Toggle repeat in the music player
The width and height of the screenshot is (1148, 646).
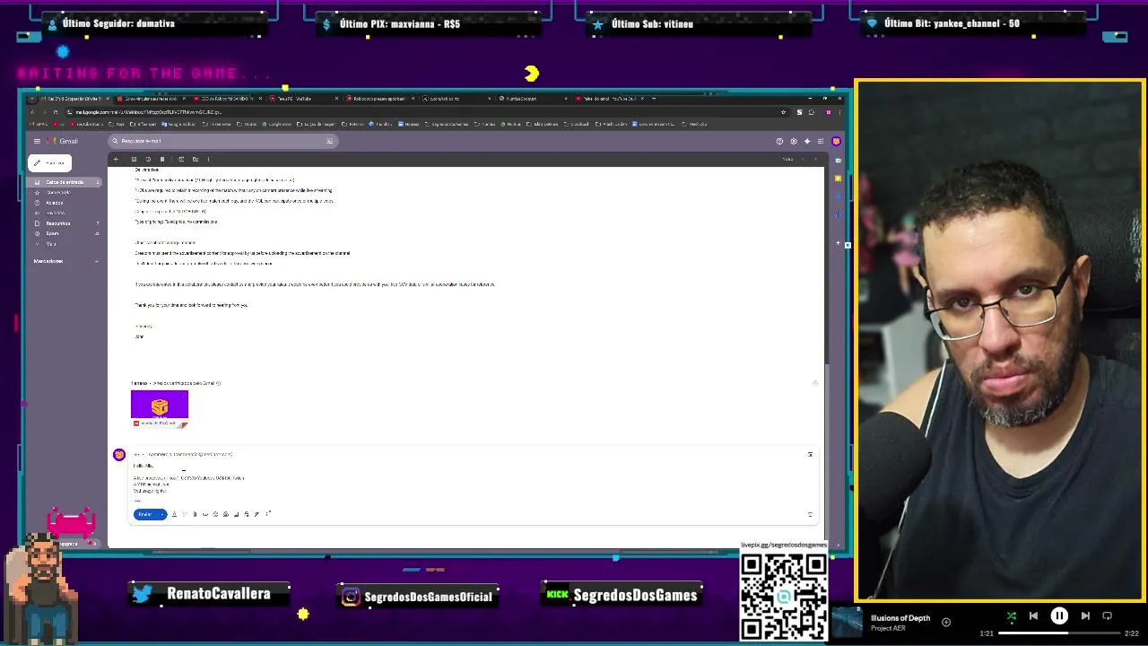tap(1107, 615)
